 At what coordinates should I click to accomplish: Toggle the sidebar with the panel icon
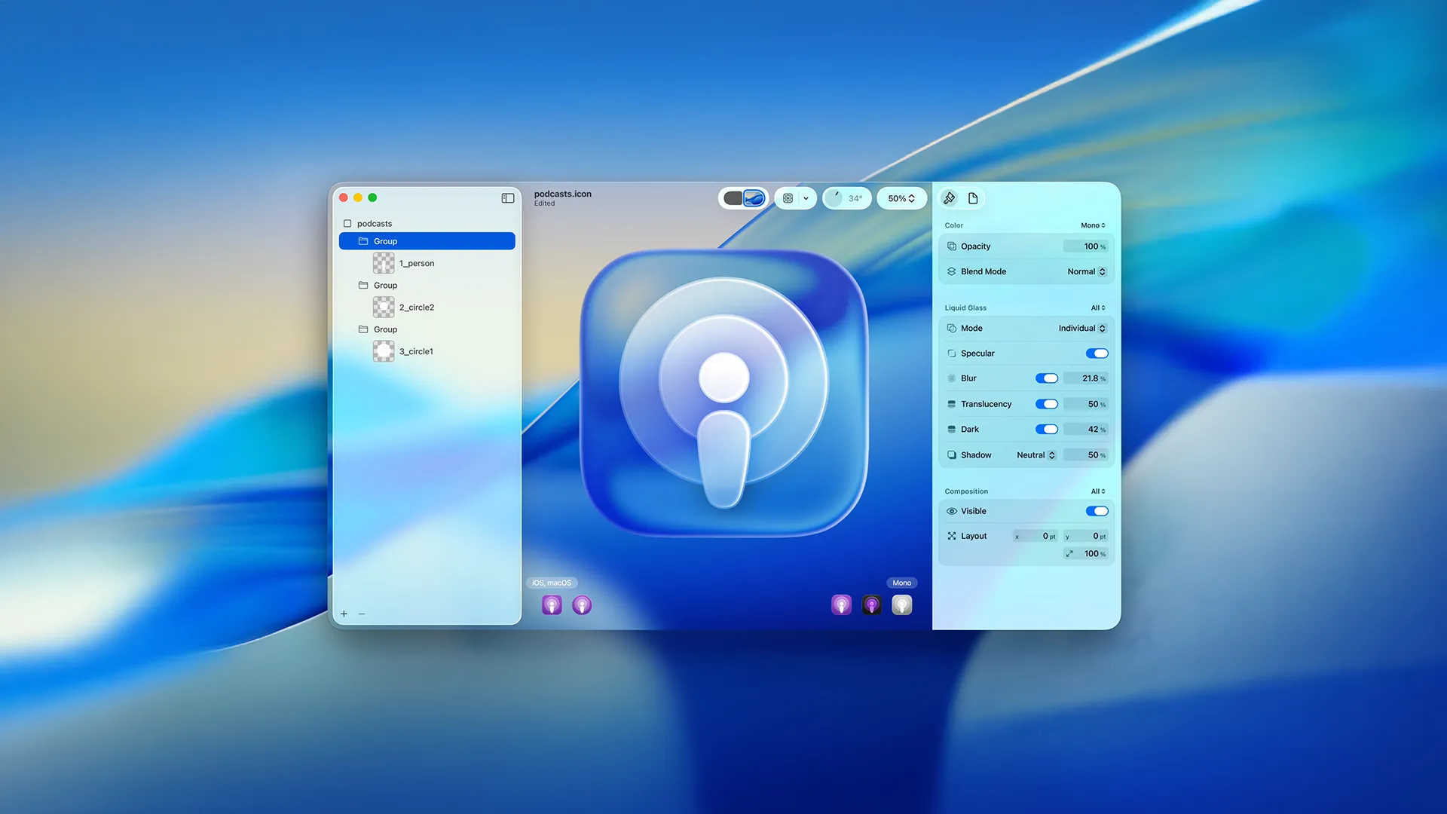click(508, 198)
